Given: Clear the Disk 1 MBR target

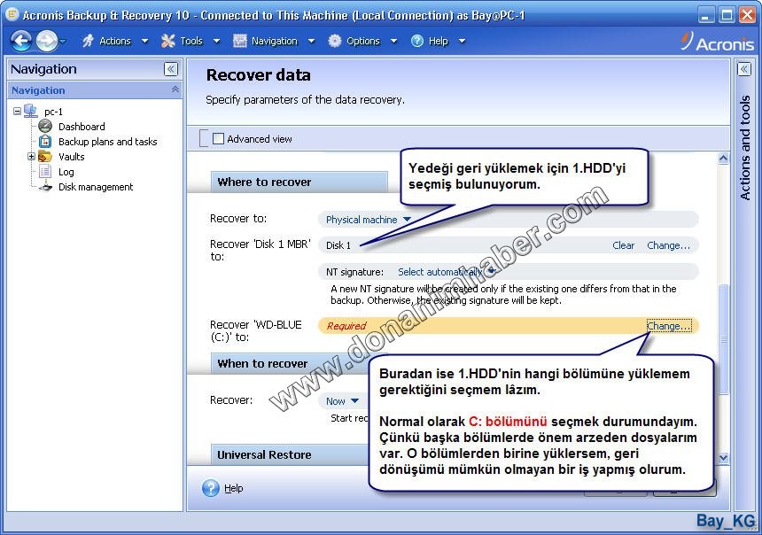Looking at the screenshot, I should 623,245.
